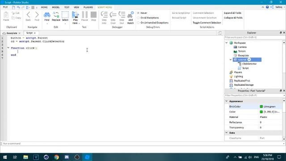Click the Color property green swatch
The image size is (286, 161).
point(261,112)
